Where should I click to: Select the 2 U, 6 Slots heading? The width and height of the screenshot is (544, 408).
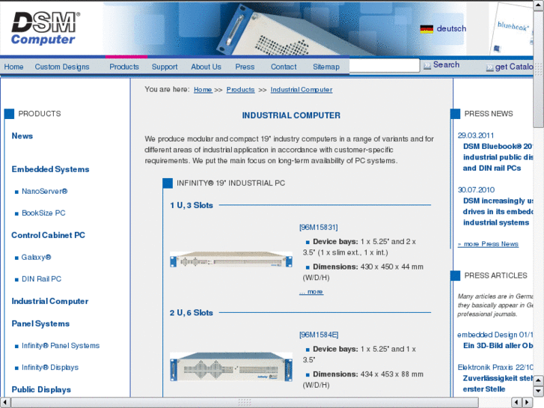(192, 312)
